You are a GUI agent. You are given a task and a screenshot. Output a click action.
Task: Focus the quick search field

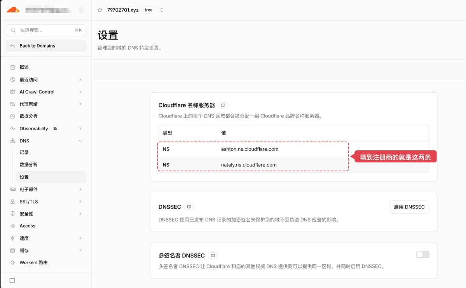click(46, 30)
